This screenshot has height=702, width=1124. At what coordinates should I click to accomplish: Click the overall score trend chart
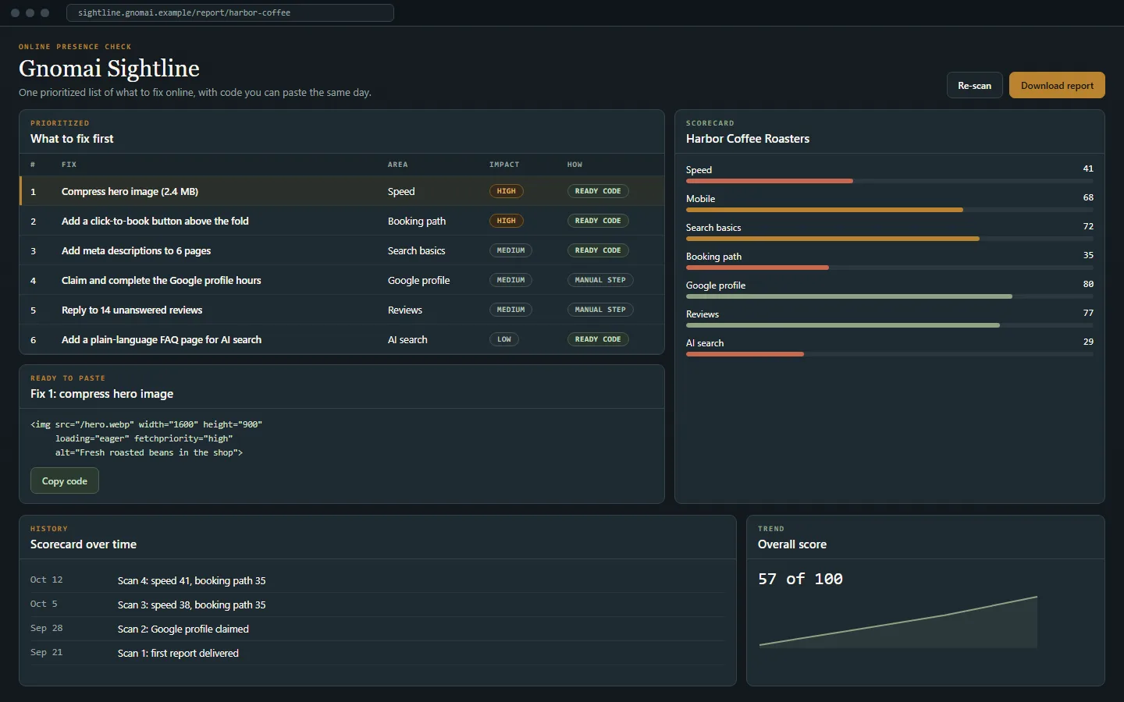898,622
